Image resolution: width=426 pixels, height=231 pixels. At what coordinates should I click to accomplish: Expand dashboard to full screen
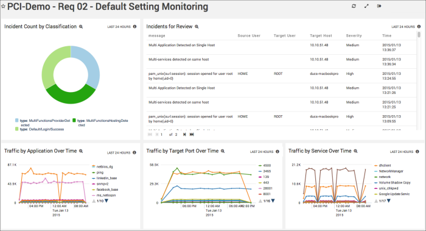(x=366, y=6)
